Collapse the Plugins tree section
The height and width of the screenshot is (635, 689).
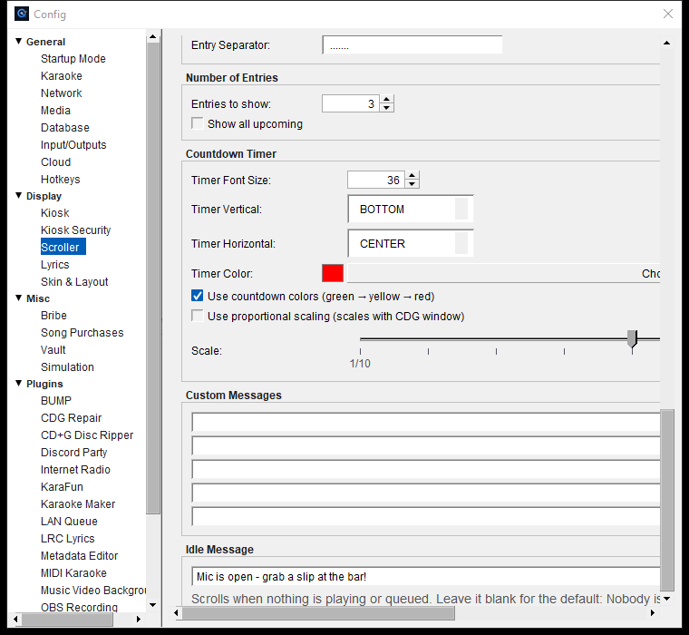tap(18, 384)
